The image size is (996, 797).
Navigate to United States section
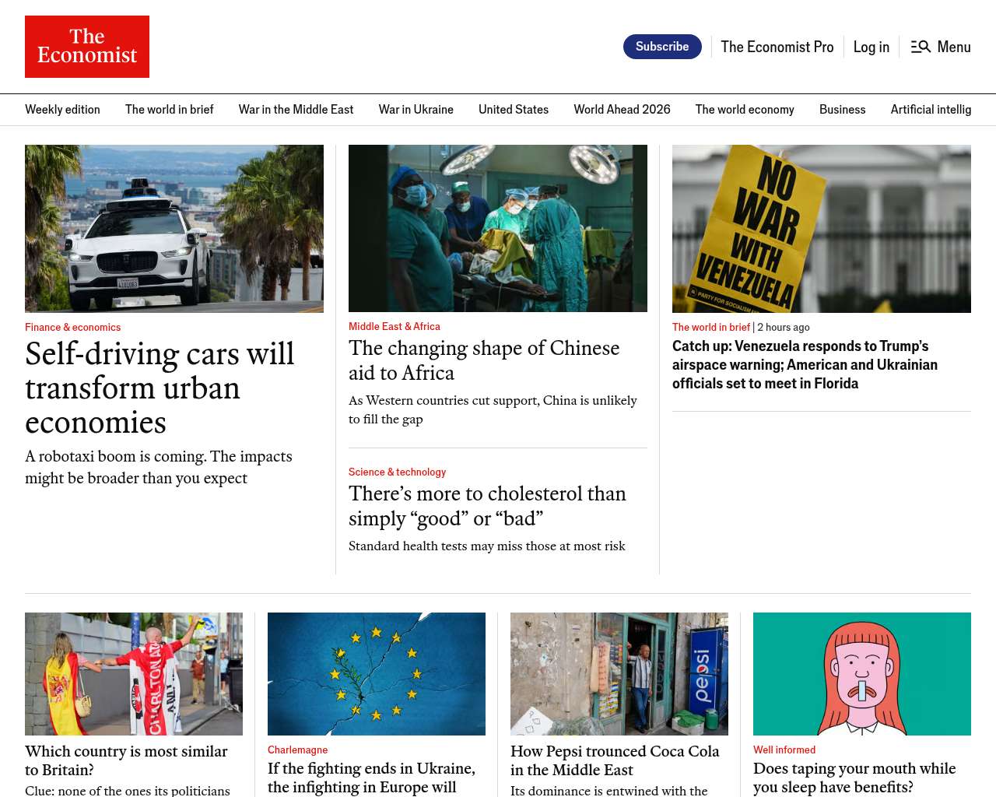pos(514,110)
